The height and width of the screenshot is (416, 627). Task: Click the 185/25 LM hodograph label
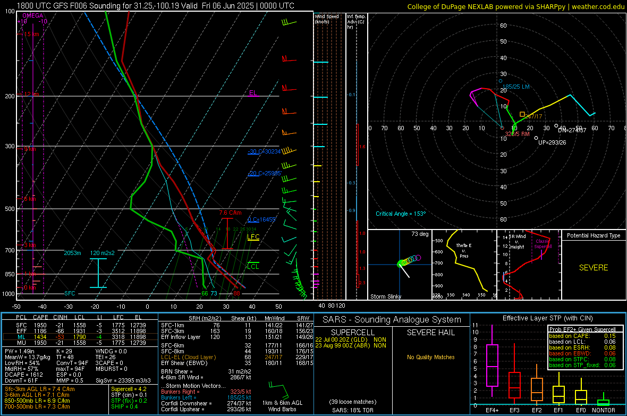(x=516, y=87)
